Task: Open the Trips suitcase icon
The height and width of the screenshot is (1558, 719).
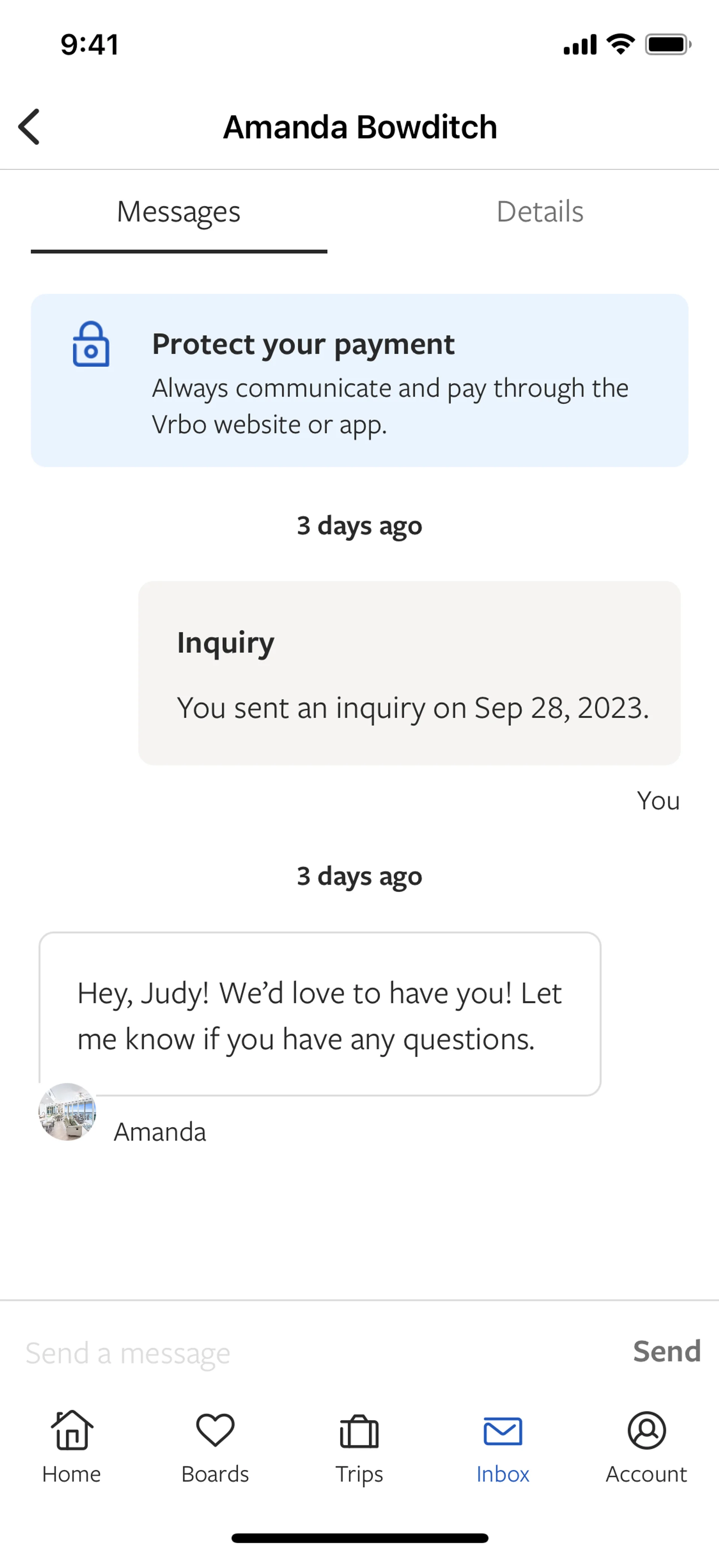Action: (x=359, y=1432)
